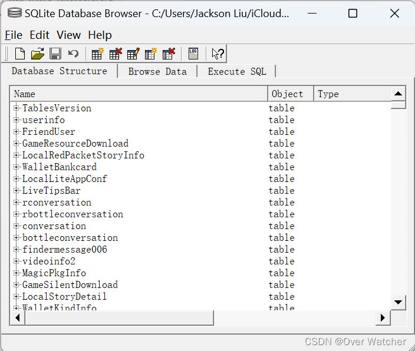The width and height of the screenshot is (415, 351).
Task: Click the Revert changes undo icon
Action: point(73,54)
